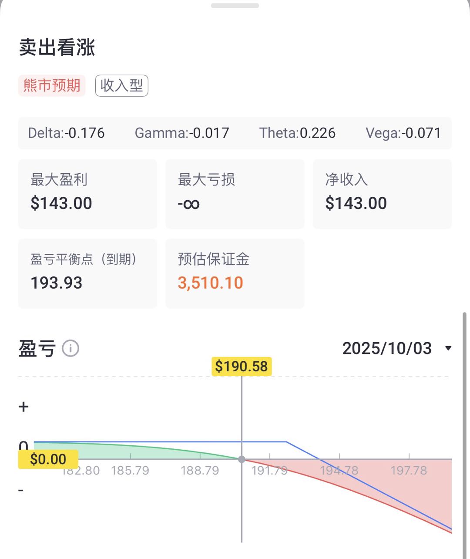Select the $190.58 price marker on the chart
This screenshot has width=470, height=559.
(242, 366)
